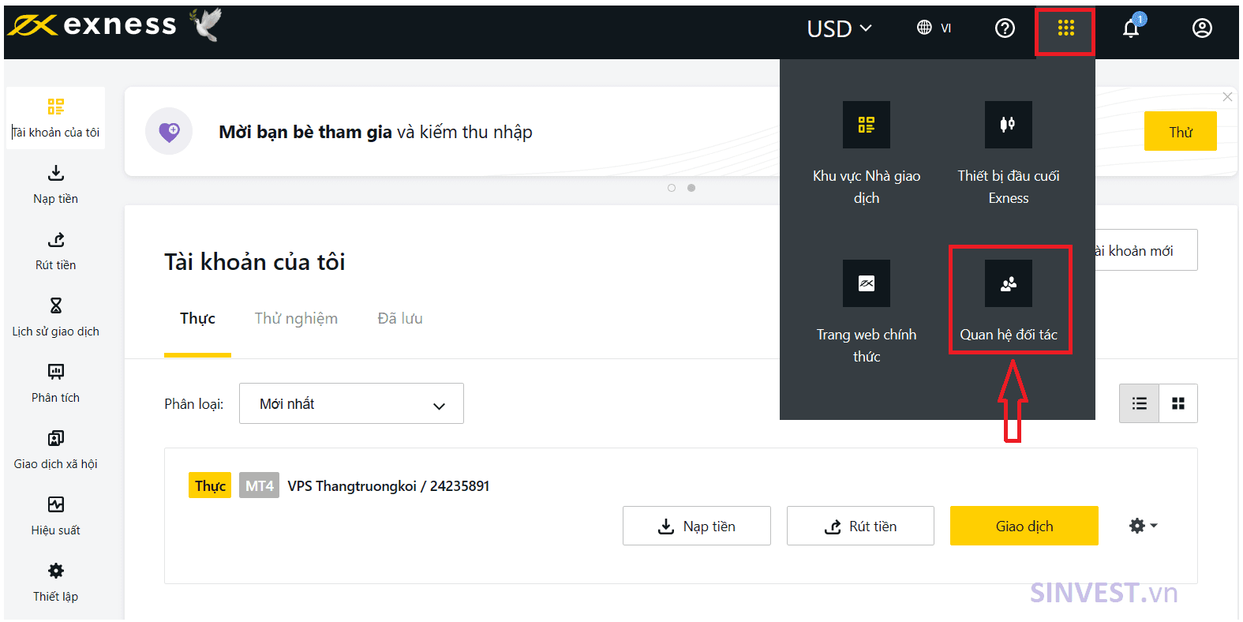Click the yellow Thử banner button
Image resolution: width=1243 pixels, height=622 pixels.
1181,131
